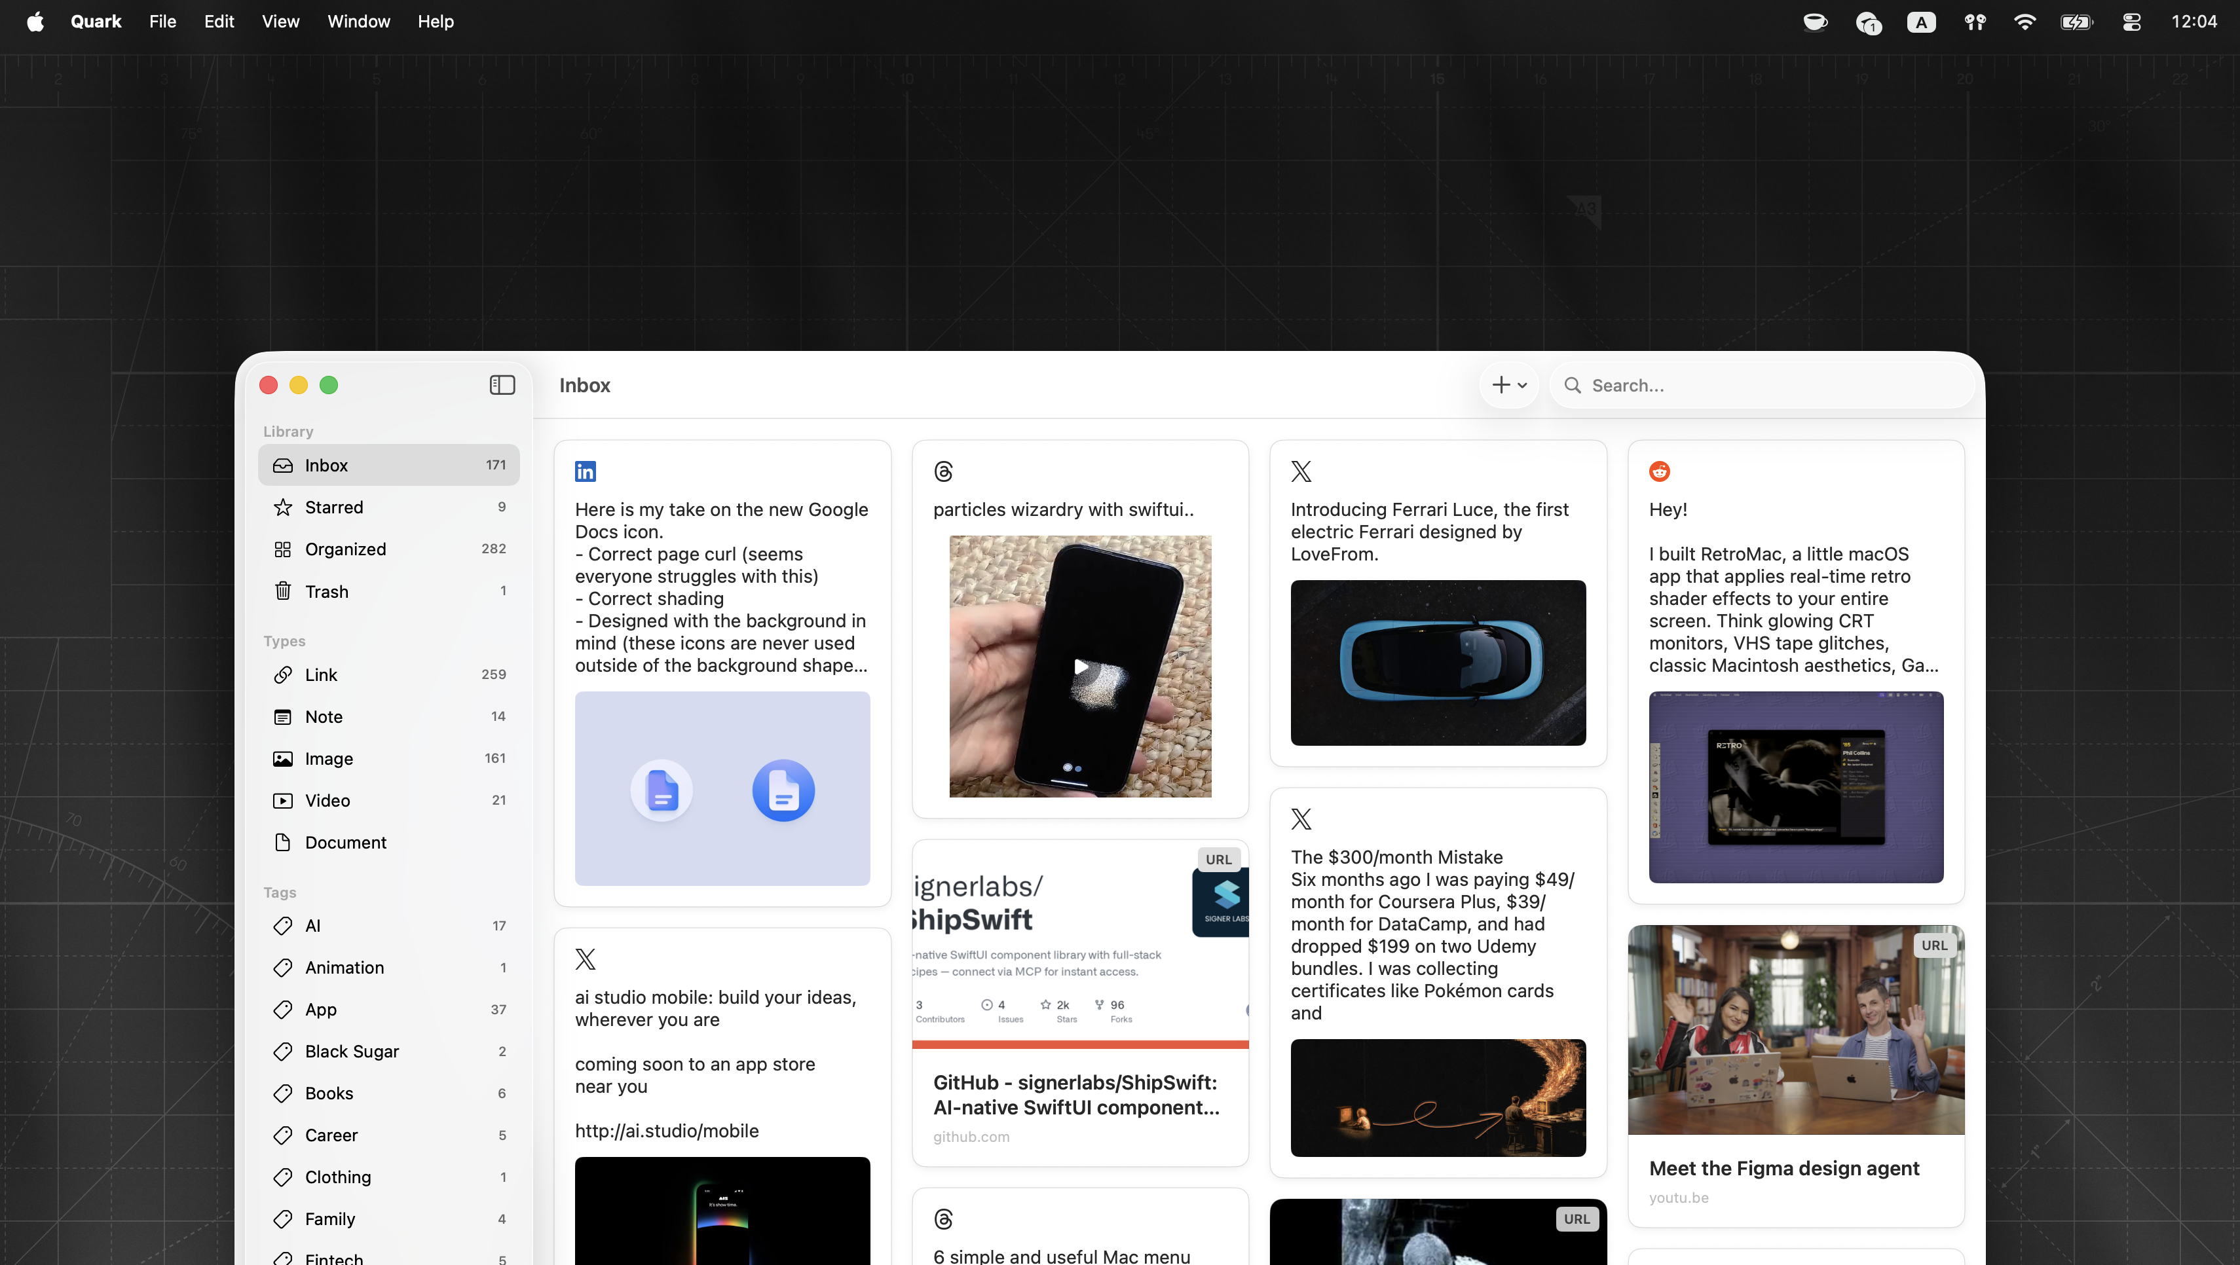
Task: Open the Quark app menu
Action: [x=96, y=22]
